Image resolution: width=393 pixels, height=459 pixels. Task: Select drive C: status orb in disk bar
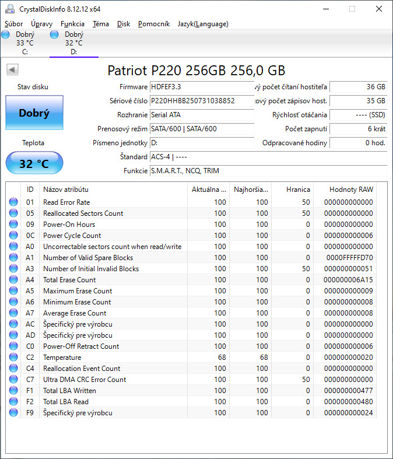click(5, 34)
